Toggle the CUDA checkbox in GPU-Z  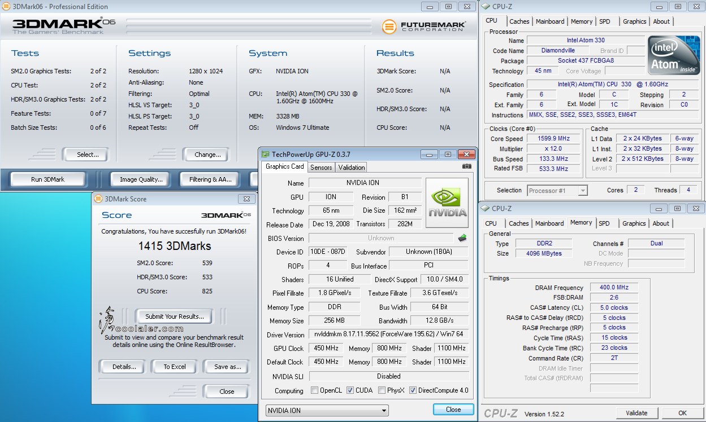coord(350,390)
